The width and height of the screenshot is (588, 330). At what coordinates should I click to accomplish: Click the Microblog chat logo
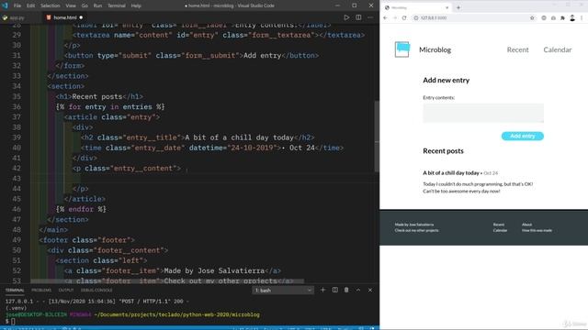[x=402, y=49]
